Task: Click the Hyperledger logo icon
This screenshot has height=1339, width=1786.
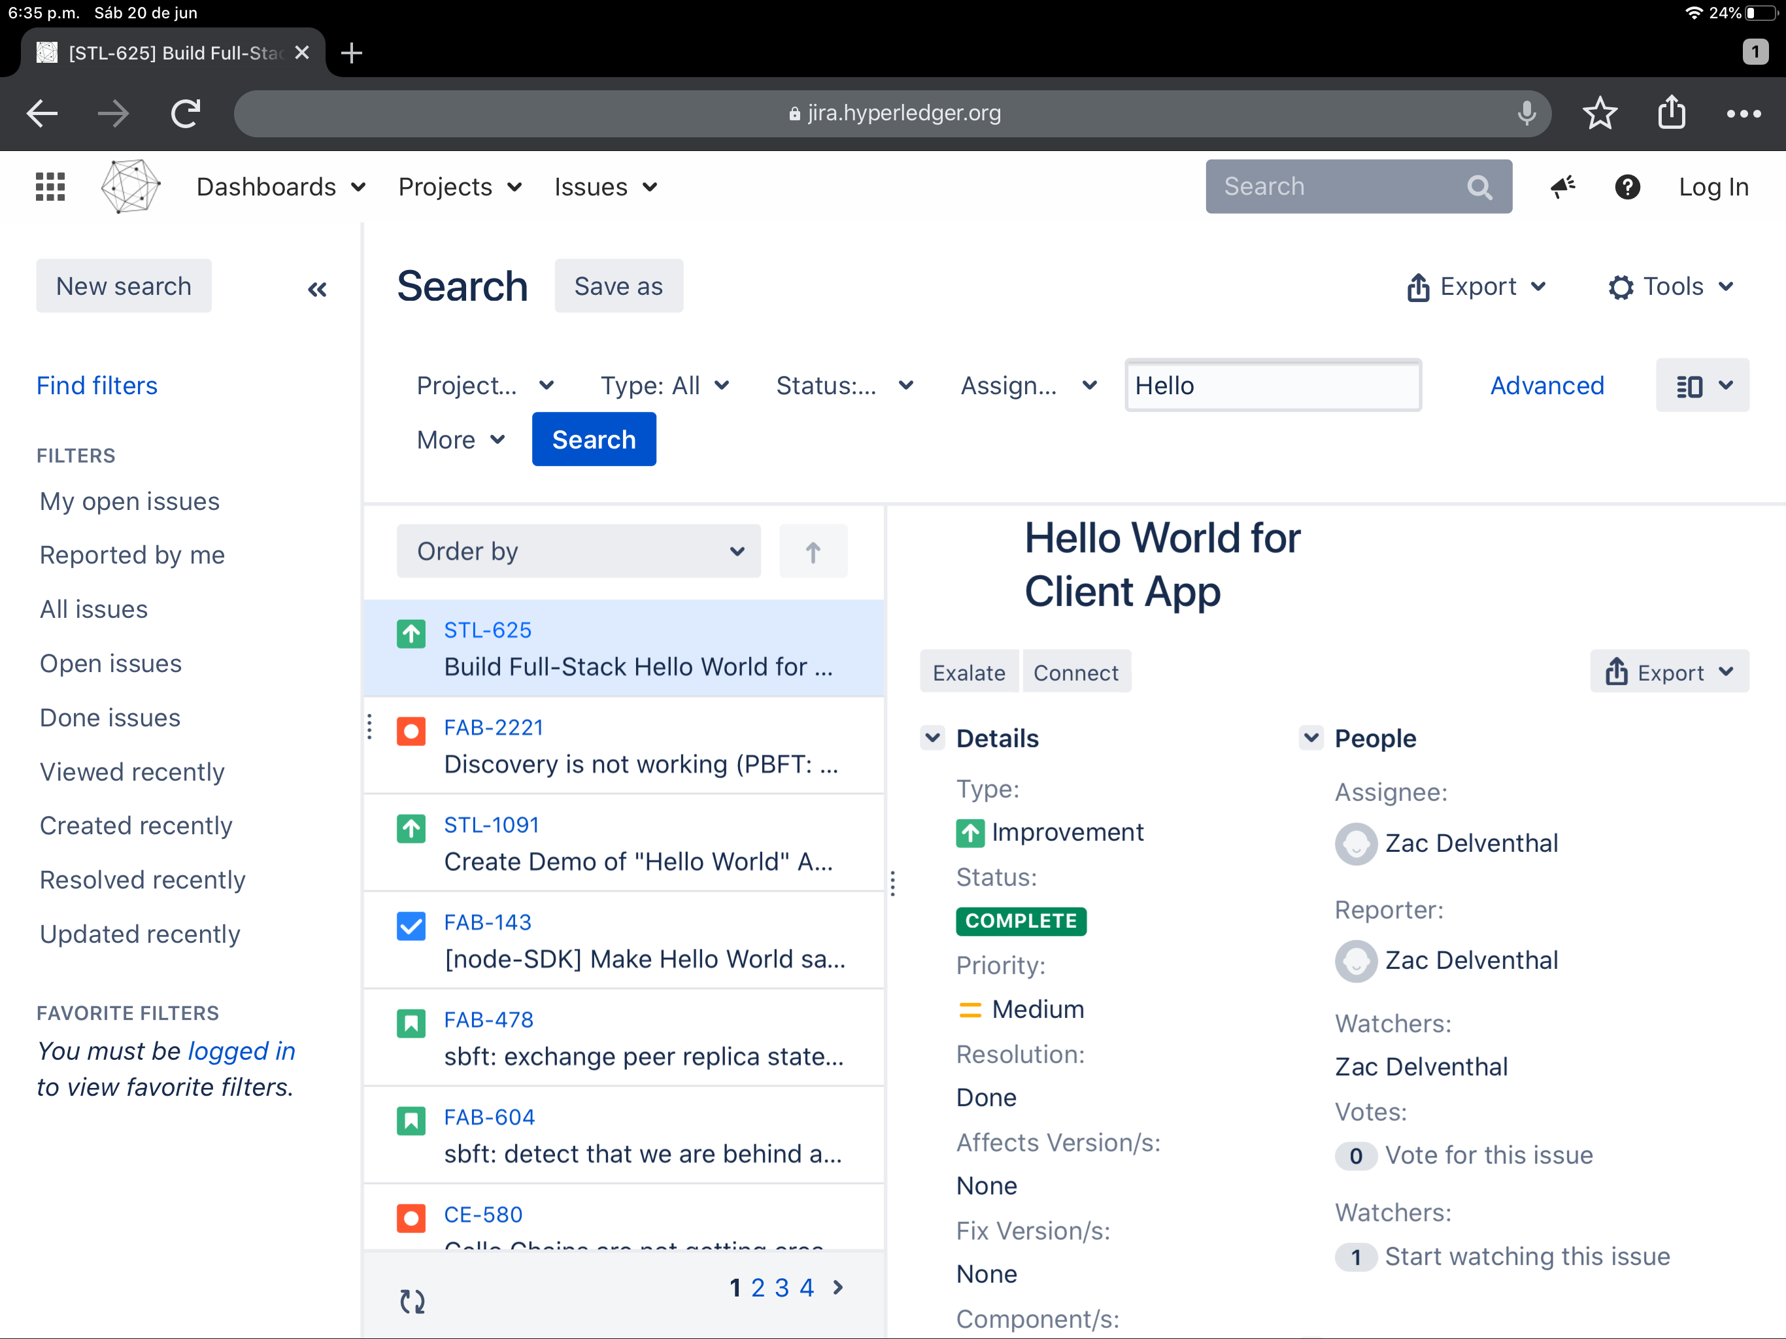Action: pos(130,186)
